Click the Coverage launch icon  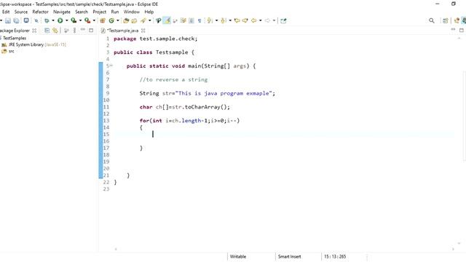74,20
